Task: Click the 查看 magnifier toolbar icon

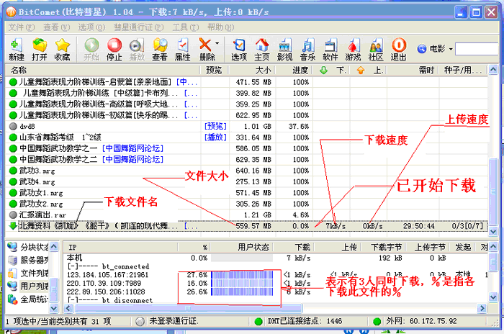Action: click(x=160, y=49)
